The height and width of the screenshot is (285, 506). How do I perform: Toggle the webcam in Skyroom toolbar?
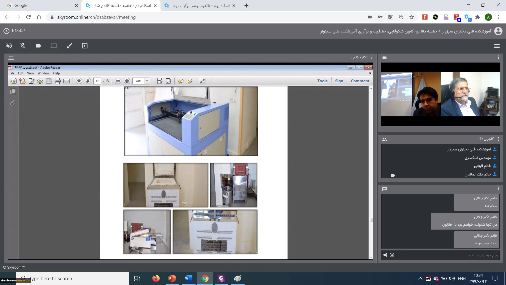39,46
